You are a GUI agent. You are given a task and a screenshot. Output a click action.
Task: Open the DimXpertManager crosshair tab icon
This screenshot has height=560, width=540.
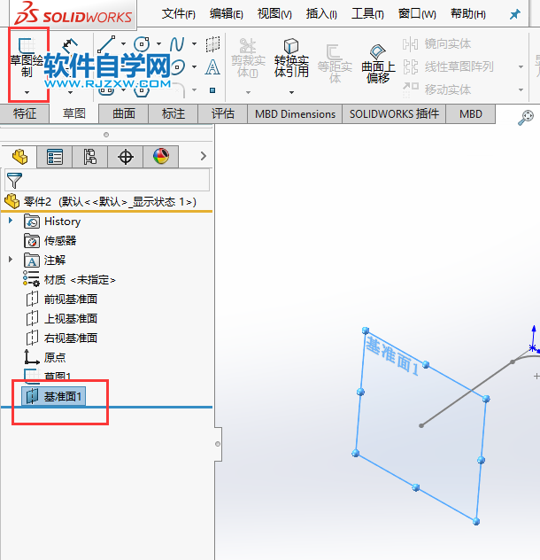(x=126, y=157)
